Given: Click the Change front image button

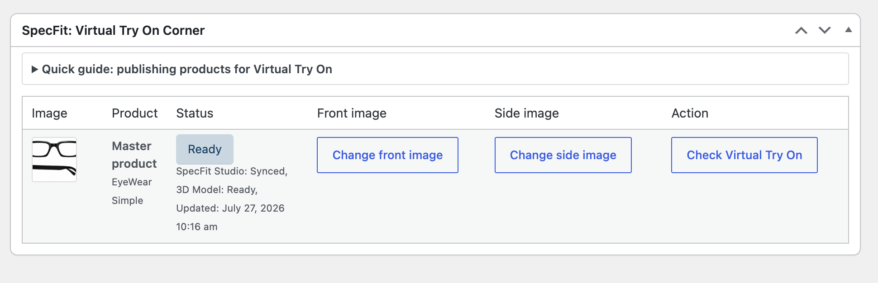Looking at the screenshot, I should (387, 155).
